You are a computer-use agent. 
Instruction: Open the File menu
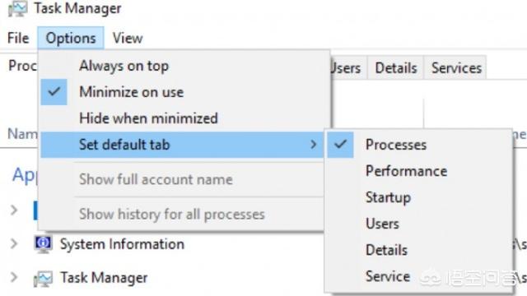click(18, 38)
